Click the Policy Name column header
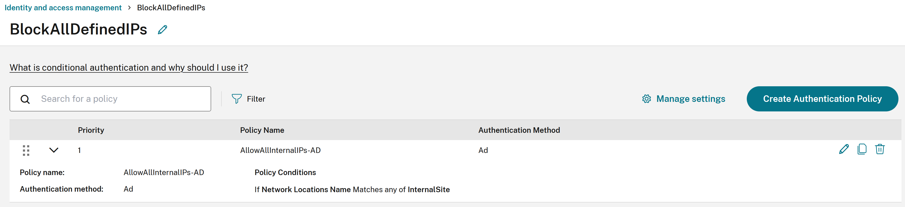The width and height of the screenshot is (905, 207). coord(262,130)
